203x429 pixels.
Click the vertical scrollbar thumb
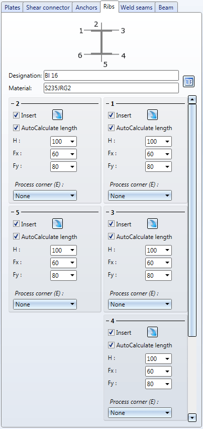tap(192, 220)
